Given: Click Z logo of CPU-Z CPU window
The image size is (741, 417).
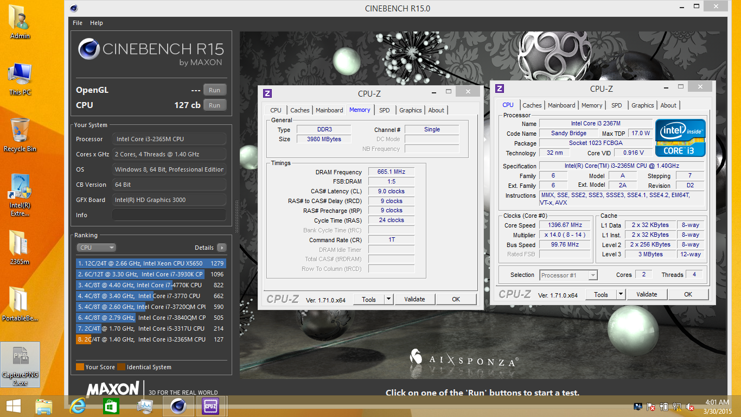Looking at the screenshot, I should [x=500, y=89].
